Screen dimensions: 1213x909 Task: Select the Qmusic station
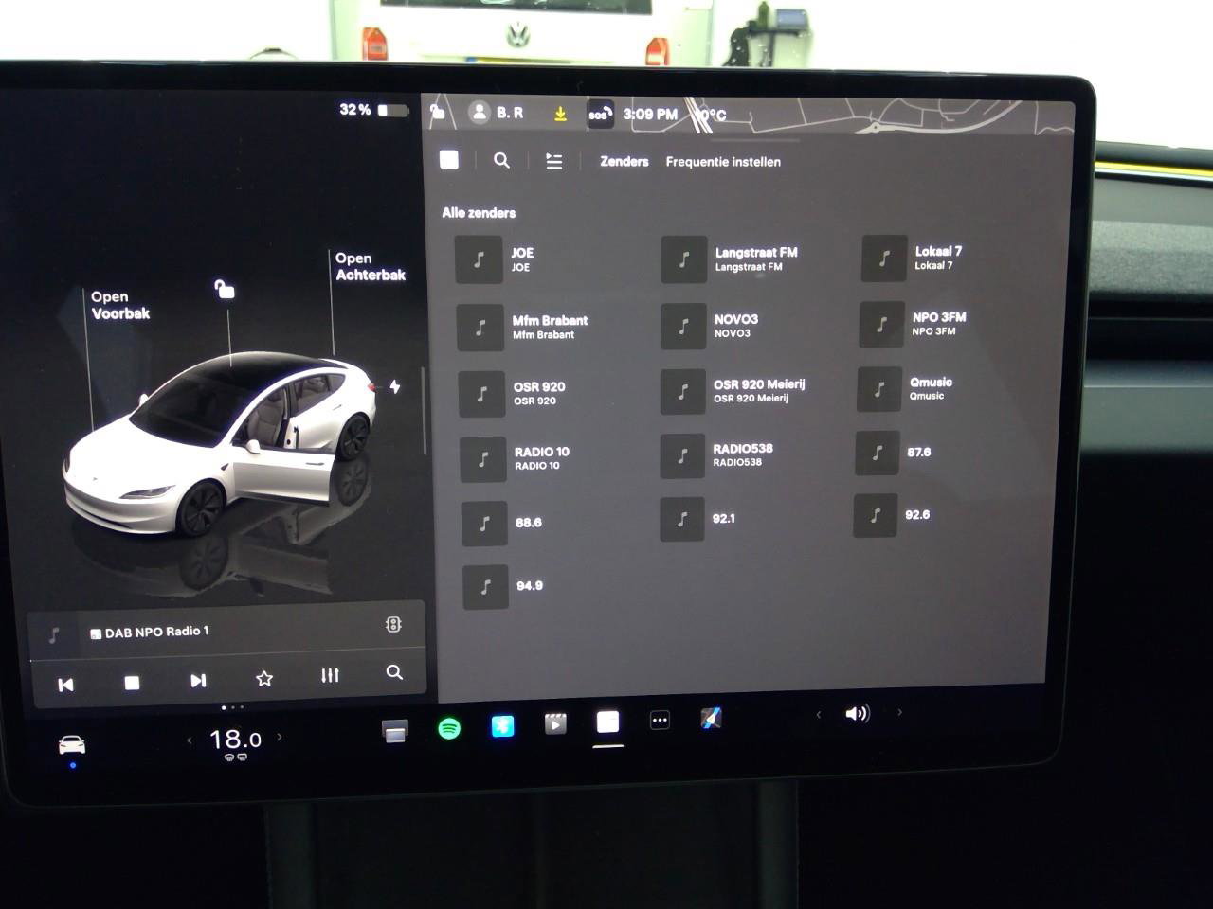pyautogui.click(x=906, y=388)
